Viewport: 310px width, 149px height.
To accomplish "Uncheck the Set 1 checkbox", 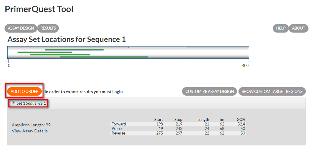I will click(x=13, y=103).
